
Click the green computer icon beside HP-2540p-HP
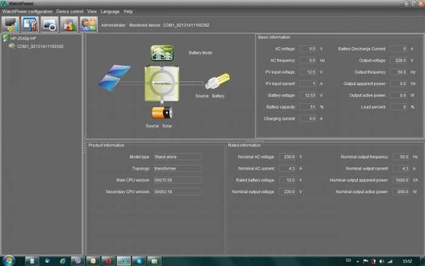click(5, 38)
